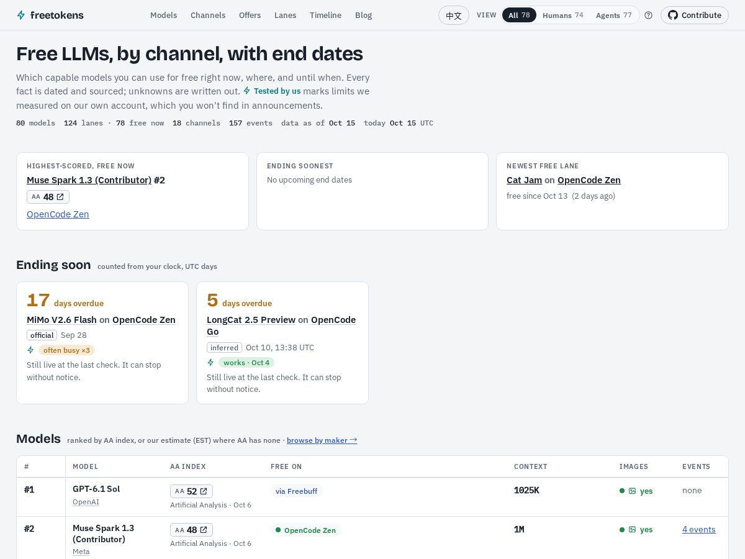Image resolution: width=745 pixels, height=559 pixels.
Task: Click external link icon in GPT-6.1 Sol AA 52 badge
Action: tap(203, 491)
